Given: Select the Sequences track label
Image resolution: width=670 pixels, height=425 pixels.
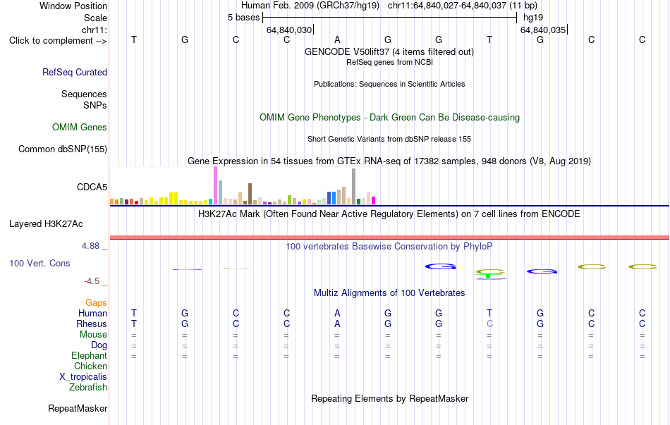Looking at the screenshot, I should [x=84, y=94].
